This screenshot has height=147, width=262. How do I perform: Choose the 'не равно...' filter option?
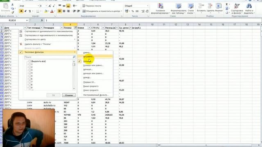point(95,57)
